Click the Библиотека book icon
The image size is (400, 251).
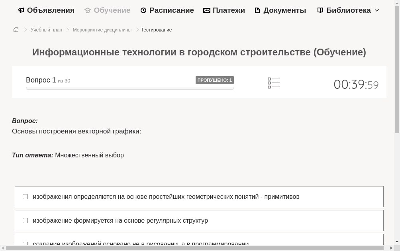coord(320,10)
